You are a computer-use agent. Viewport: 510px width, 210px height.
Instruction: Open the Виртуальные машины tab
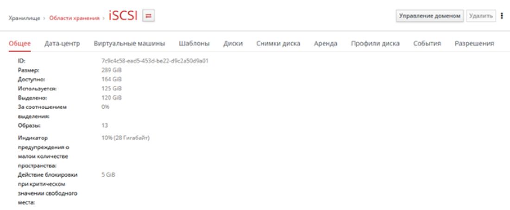(x=129, y=43)
